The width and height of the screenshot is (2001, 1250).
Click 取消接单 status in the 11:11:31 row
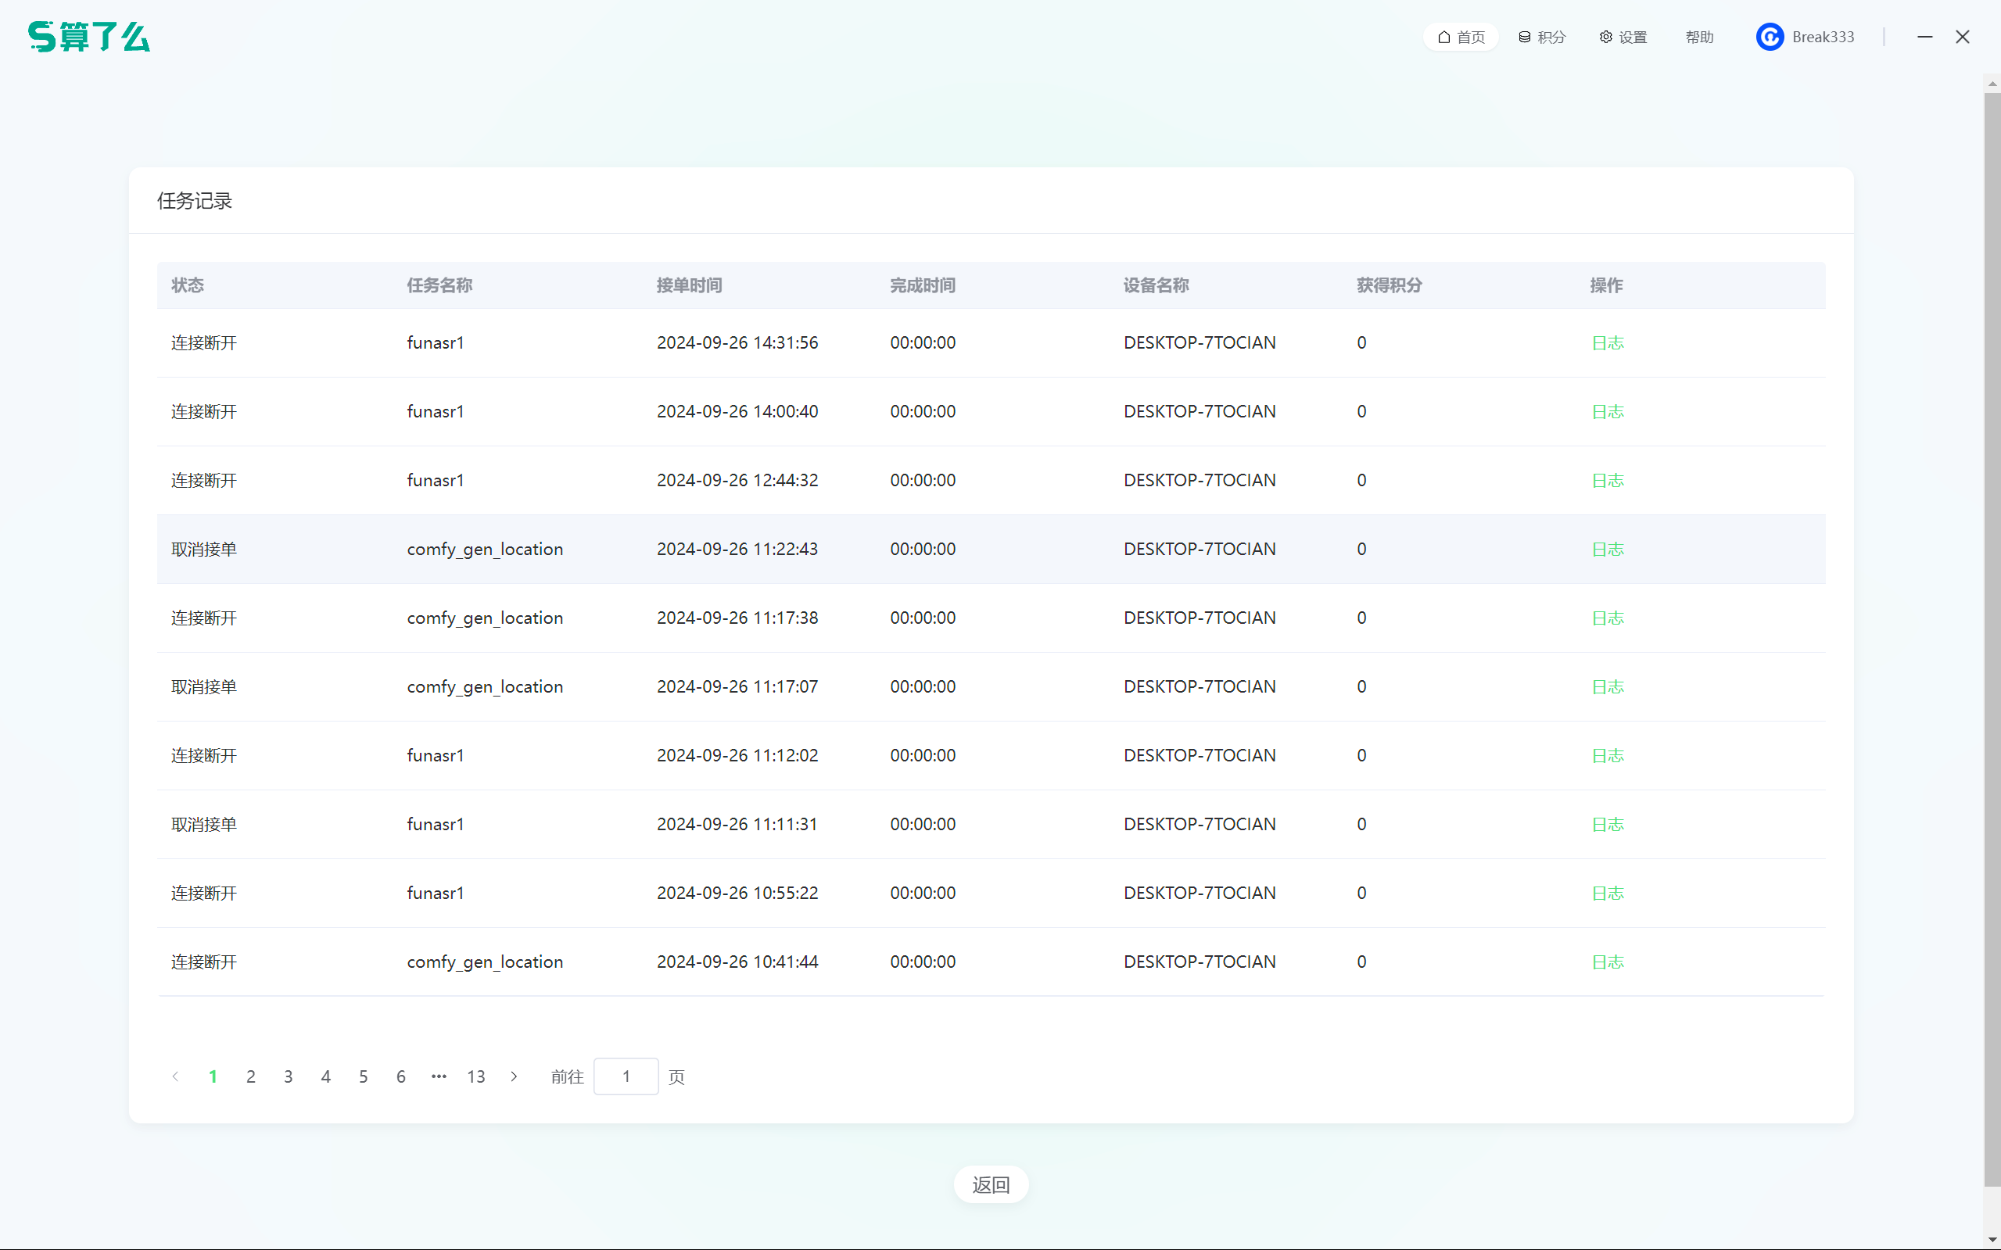tap(204, 824)
